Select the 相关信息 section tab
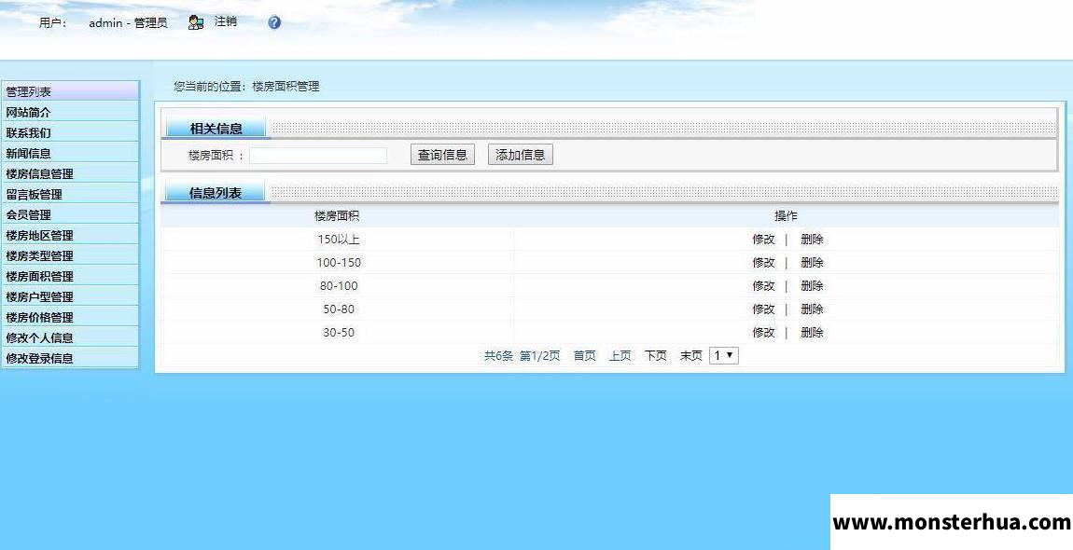The image size is (1073, 550). 216,128
